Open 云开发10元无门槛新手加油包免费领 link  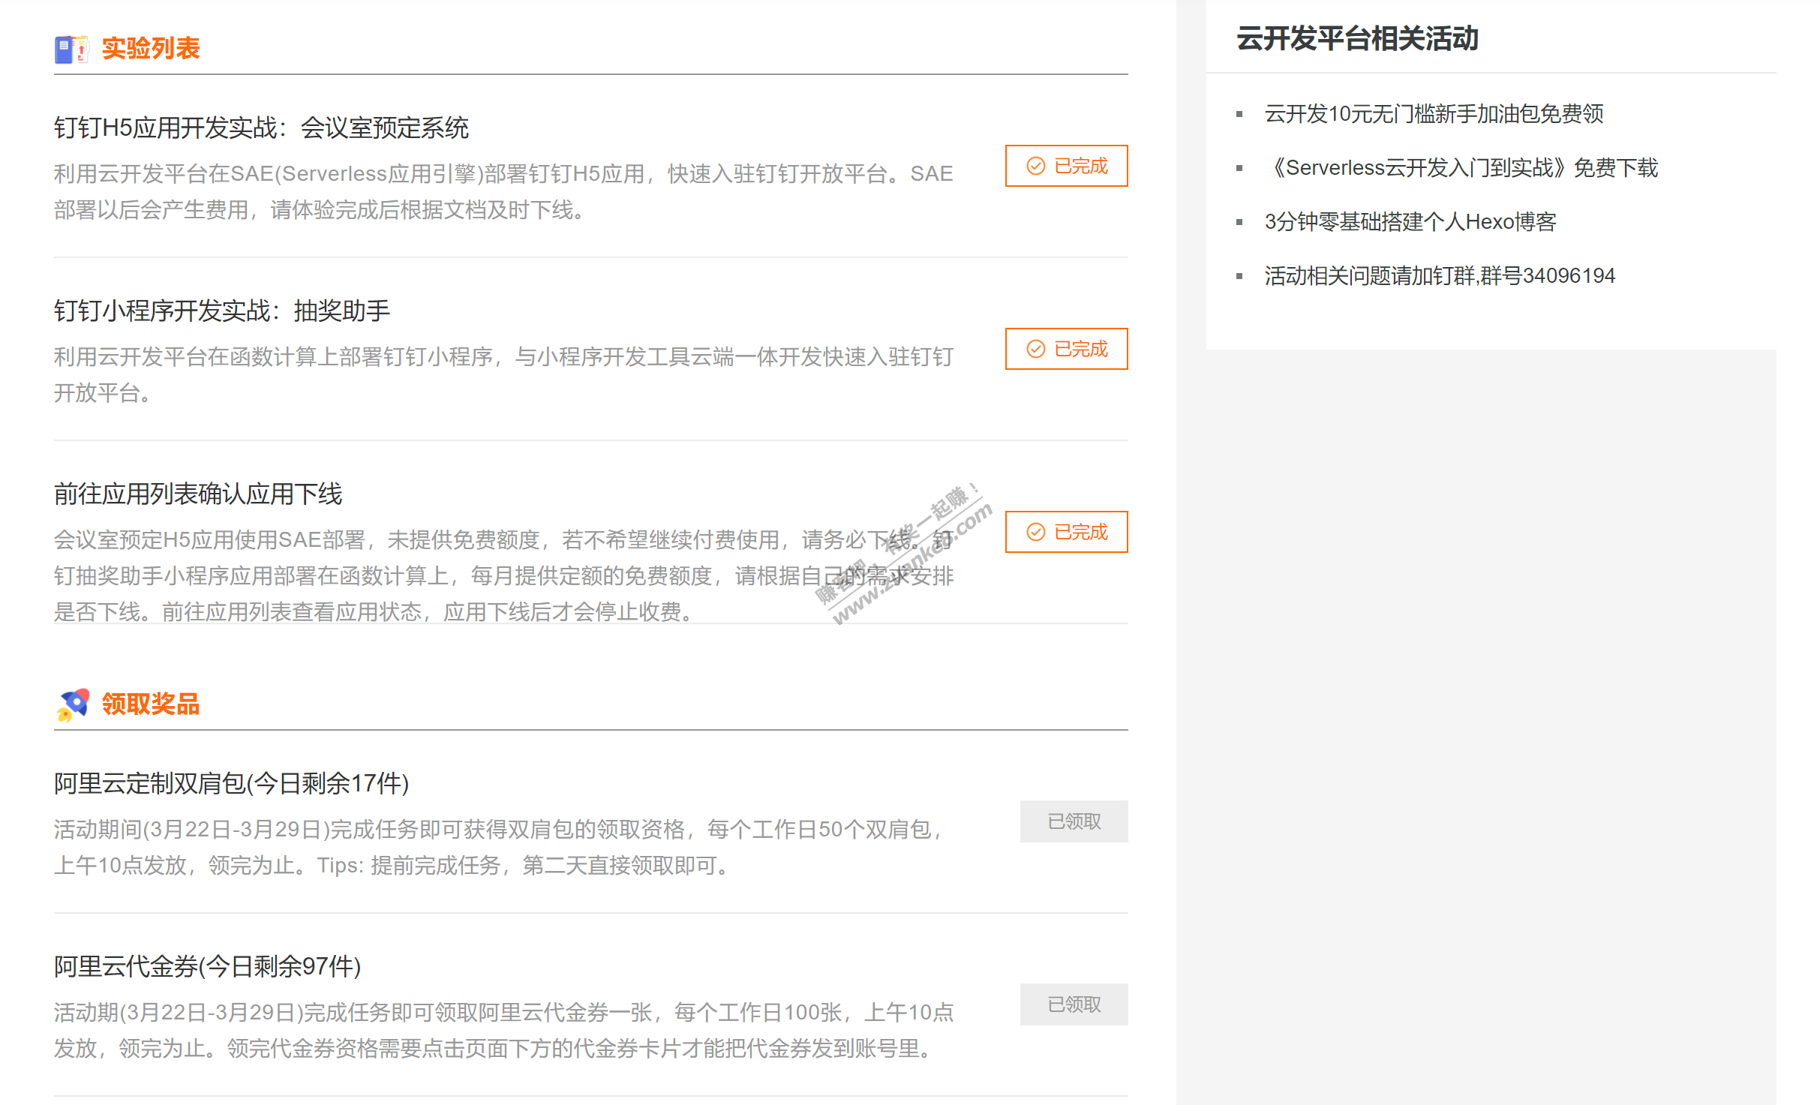tap(1434, 114)
